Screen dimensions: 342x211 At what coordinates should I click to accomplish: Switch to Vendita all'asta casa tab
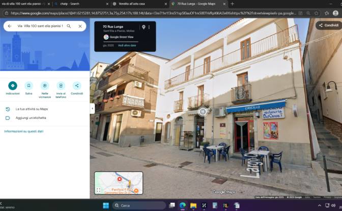point(140,4)
